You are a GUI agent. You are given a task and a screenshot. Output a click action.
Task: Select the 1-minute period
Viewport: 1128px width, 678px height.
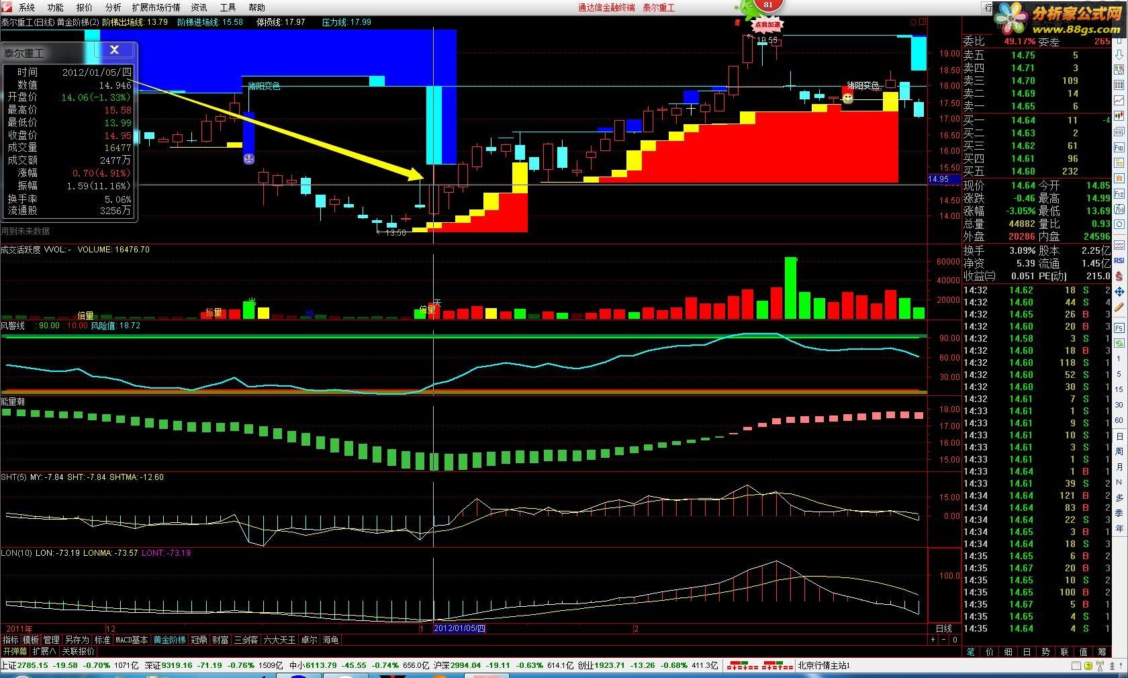pos(1119,358)
